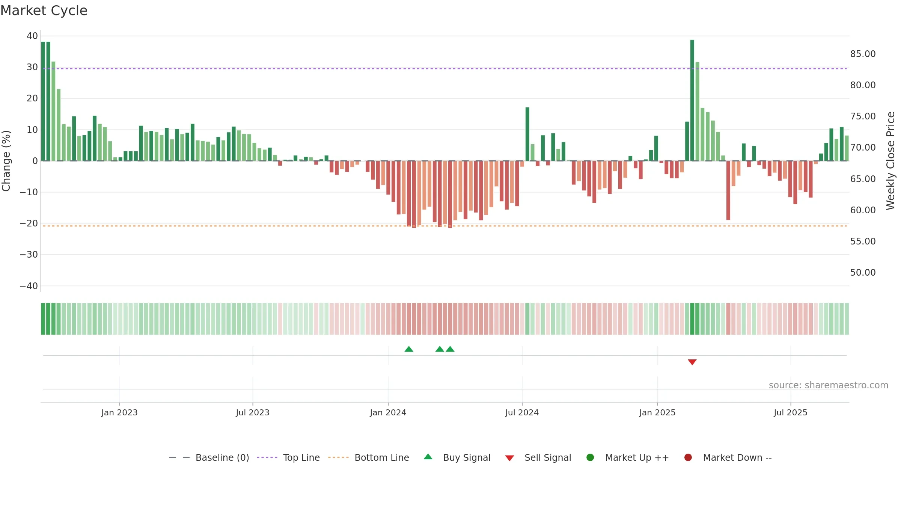Click the Jan 2025 axis label
Viewport: 901px width, 507px height.
point(657,413)
